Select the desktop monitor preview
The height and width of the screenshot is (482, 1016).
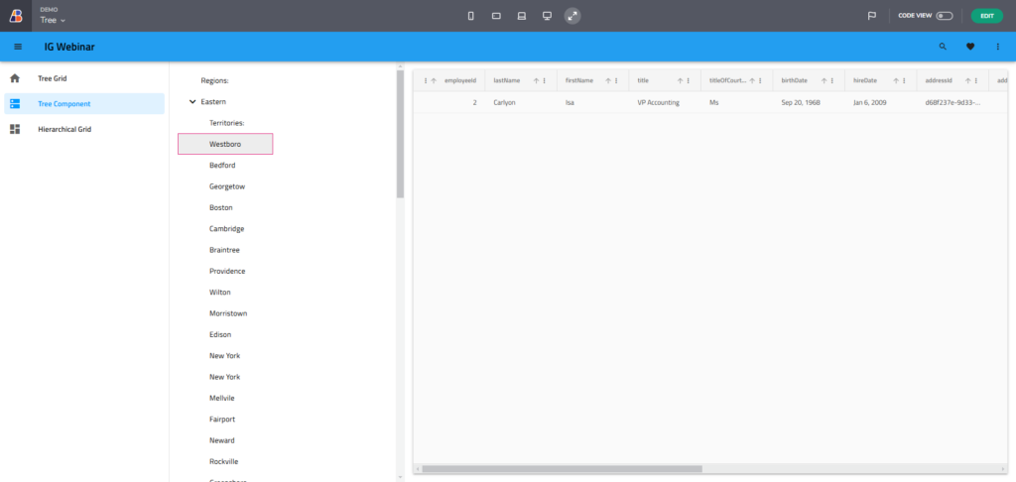(547, 16)
